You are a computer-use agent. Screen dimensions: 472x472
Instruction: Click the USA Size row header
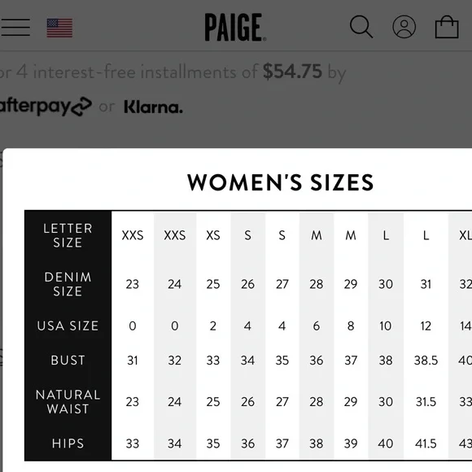click(x=68, y=326)
